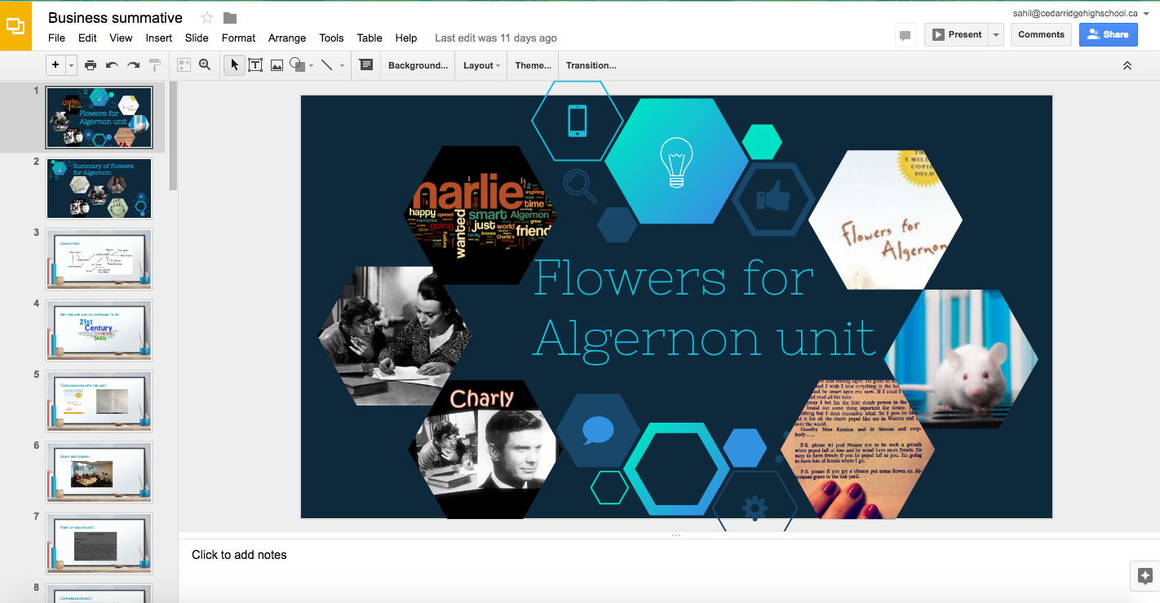Open the zoom magnifier tool

coord(205,65)
